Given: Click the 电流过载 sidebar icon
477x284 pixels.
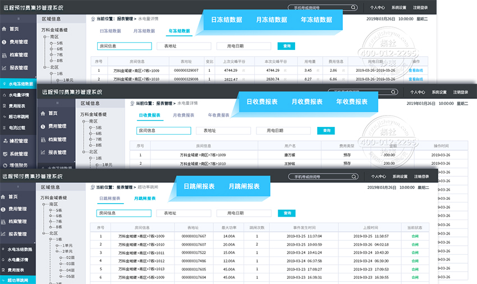Looking at the screenshot, I should point(4,127).
